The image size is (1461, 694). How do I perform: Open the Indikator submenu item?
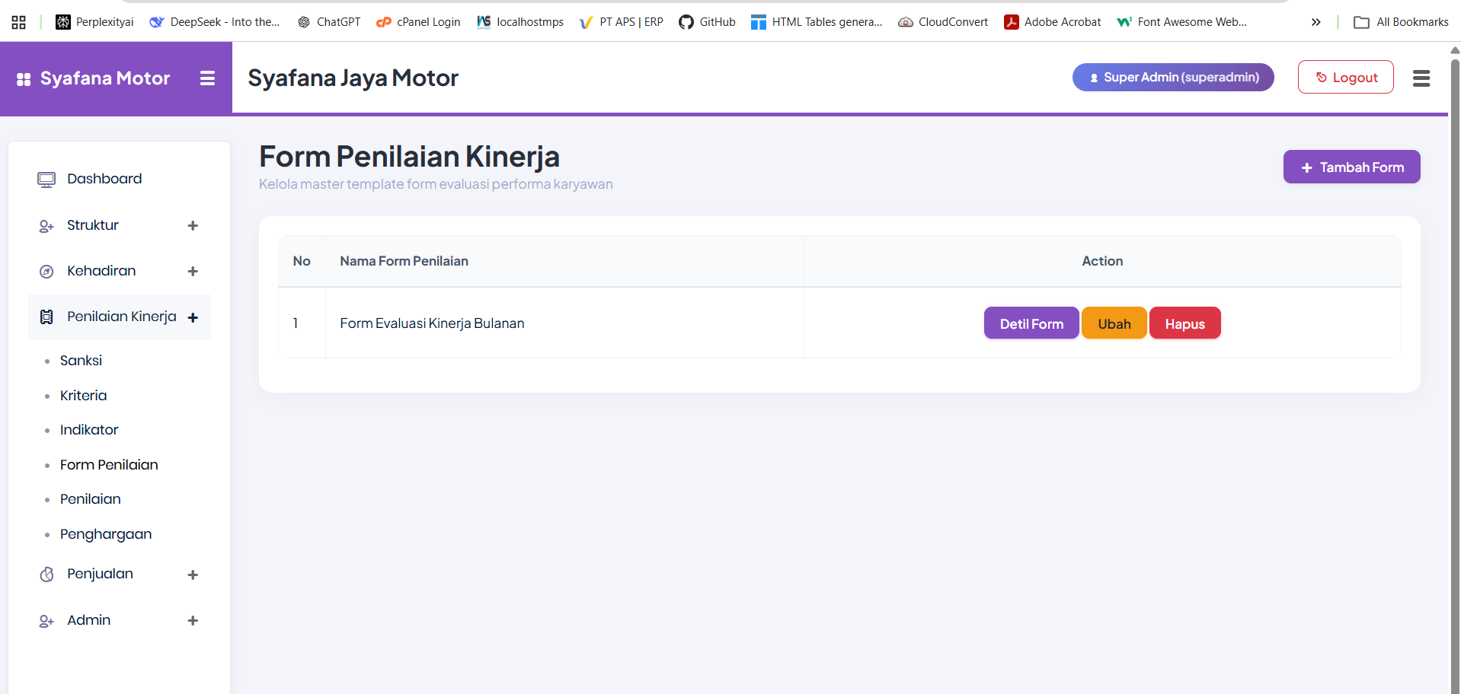(89, 430)
